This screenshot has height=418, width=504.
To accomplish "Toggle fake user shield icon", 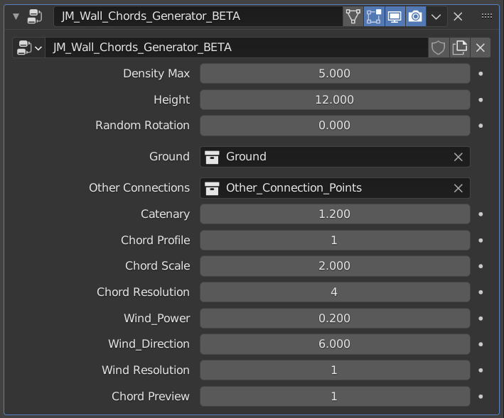I will pos(438,48).
